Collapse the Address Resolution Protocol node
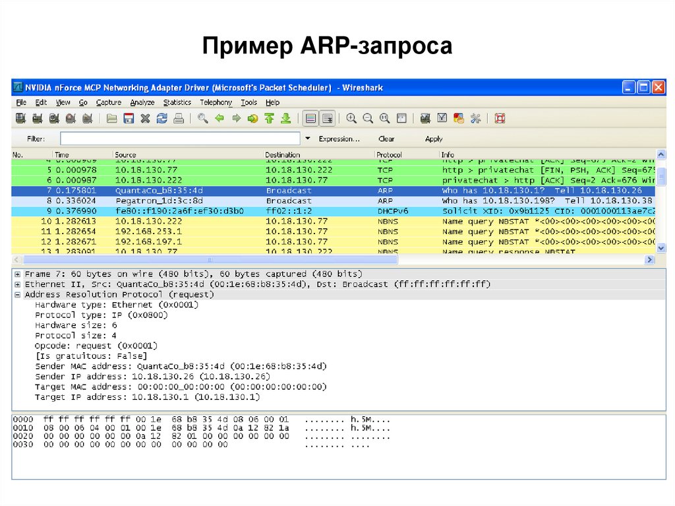Image resolution: width=675 pixels, height=506 pixels. coord(18,295)
